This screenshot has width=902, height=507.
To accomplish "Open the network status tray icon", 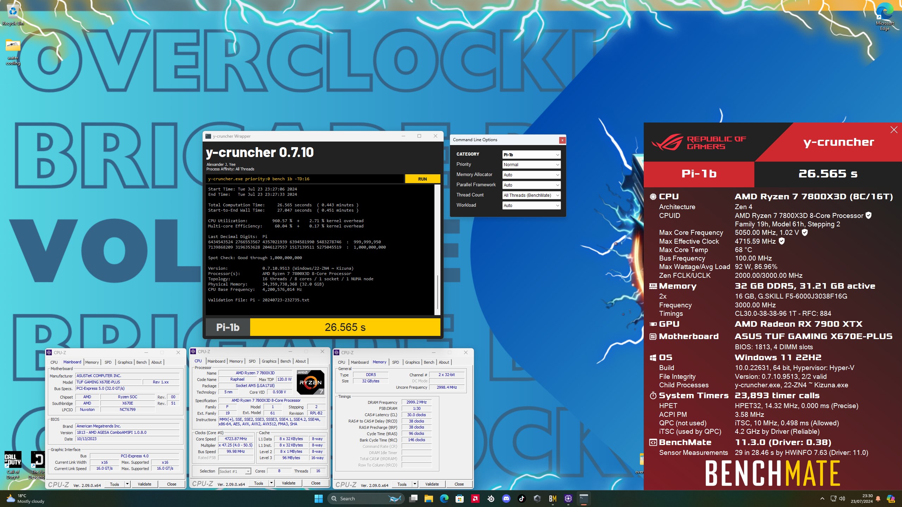I will (x=833, y=499).
